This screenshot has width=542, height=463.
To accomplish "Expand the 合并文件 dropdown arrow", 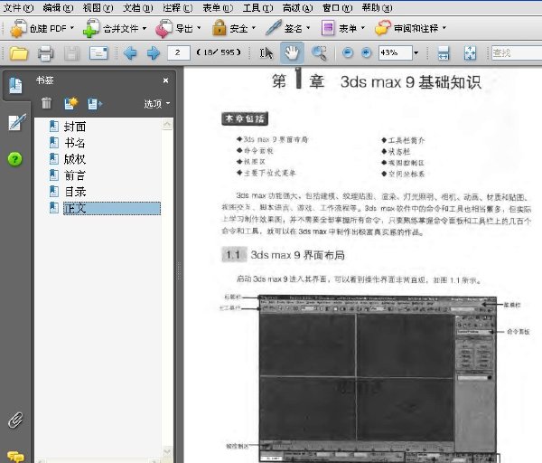I will [x=145, y=28].
